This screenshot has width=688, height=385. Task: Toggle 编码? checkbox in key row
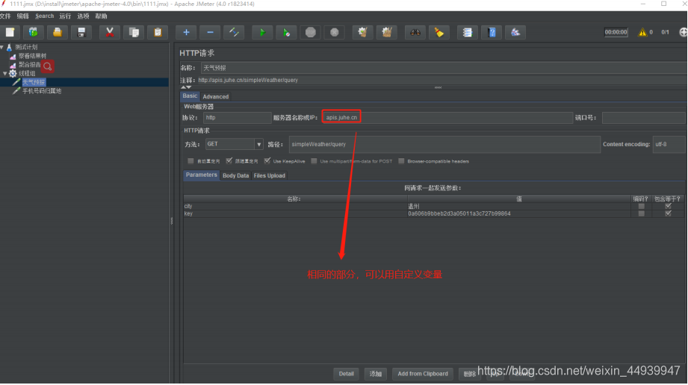click(641, 213)
